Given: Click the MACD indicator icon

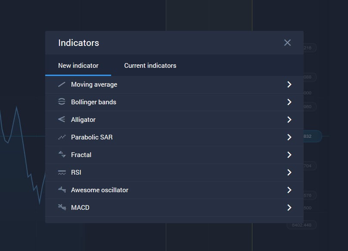Looking at the screenshot, I should (x=62, y=207).
